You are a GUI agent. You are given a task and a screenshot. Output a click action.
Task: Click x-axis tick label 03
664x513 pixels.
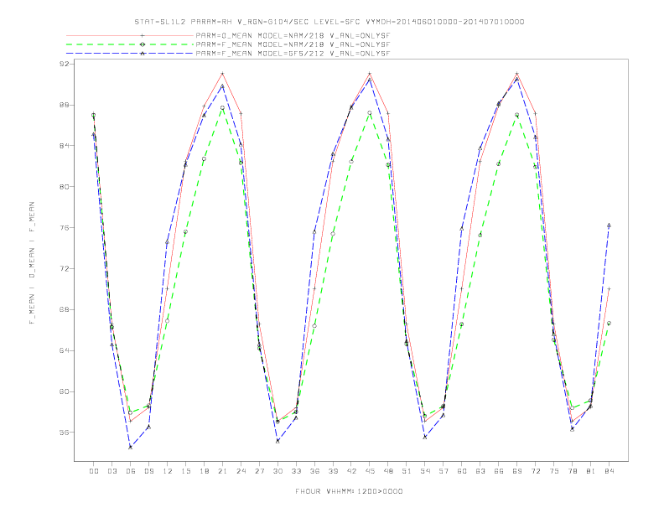(x=112, y=471)
